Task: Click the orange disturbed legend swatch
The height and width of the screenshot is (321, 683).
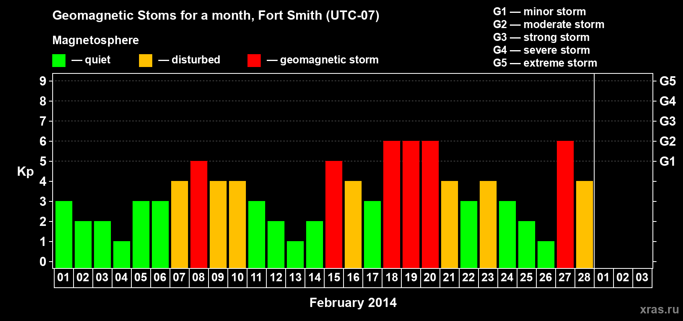Action: coord(145,61)
